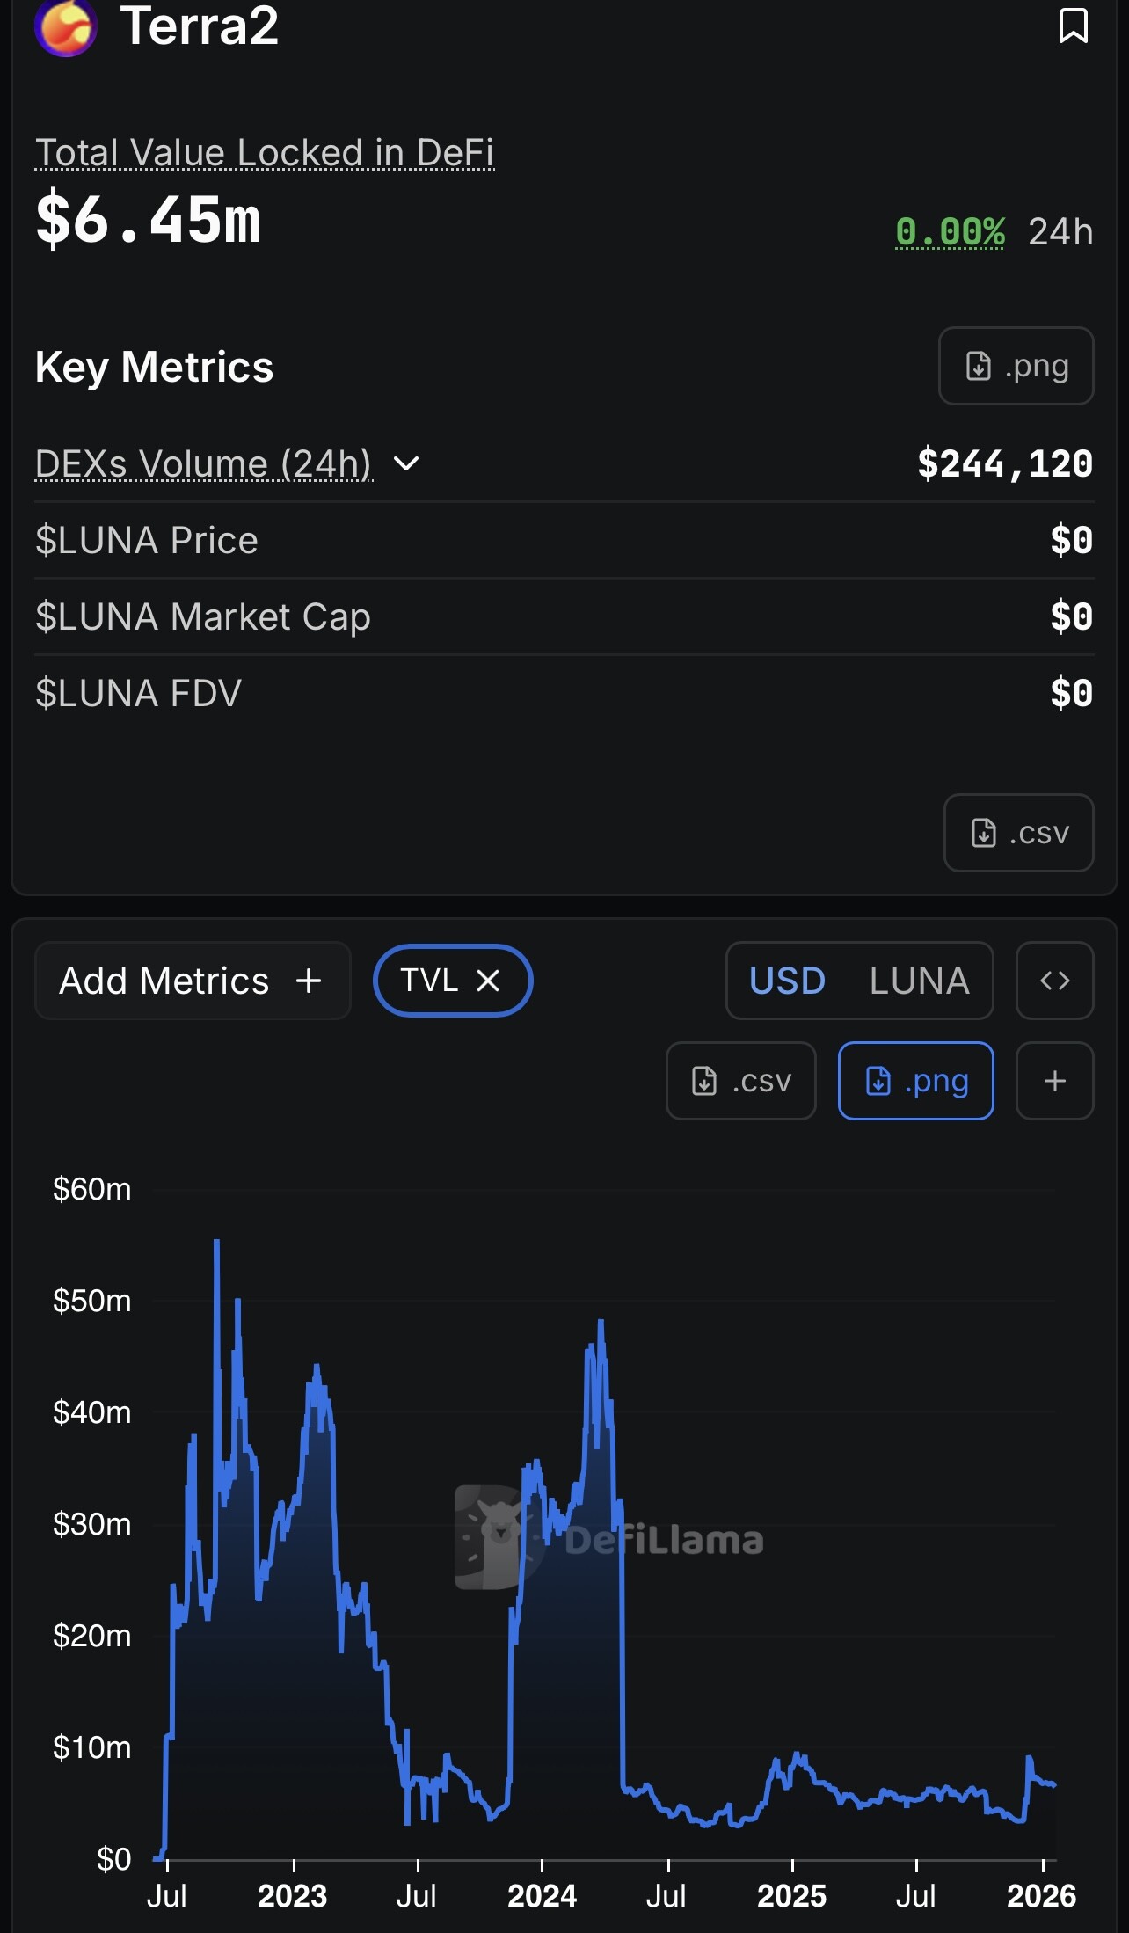Click the 2024 marker on chart axis
The width and height of the screenshot is (1129, 1933).
click(x=542, y=1894)
